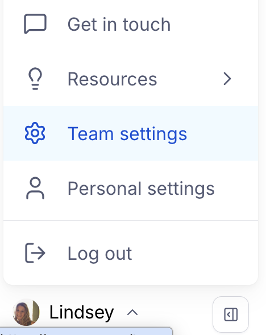Log out of the account
266x335 pixels.
click(131, 253)
